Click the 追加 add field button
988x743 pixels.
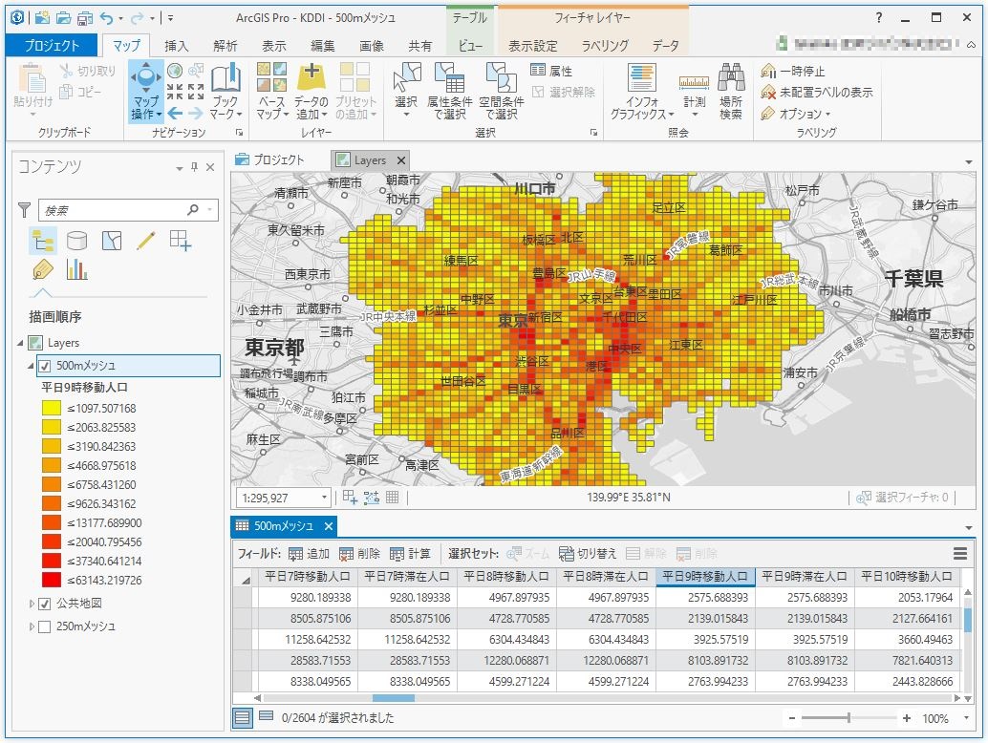309,554
